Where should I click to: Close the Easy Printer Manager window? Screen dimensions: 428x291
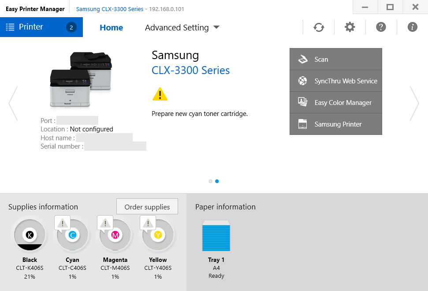pos(415,7)
